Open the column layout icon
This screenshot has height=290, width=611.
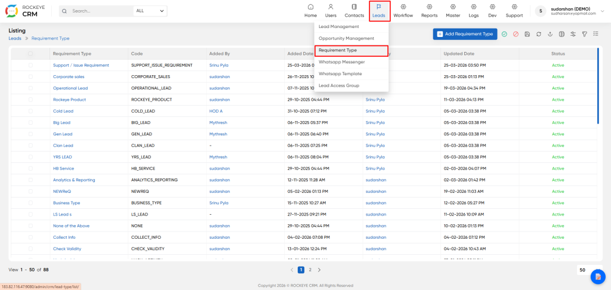561,34
